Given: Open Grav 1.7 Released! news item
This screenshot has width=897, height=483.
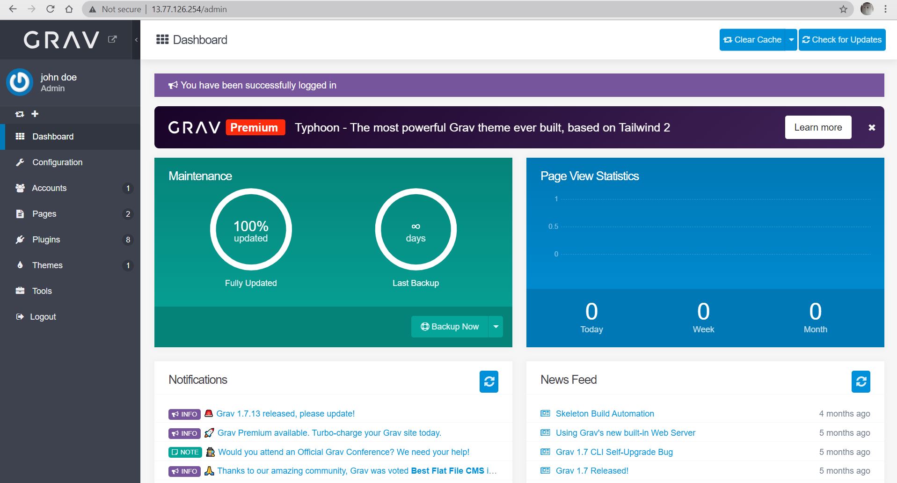Looking at the screenshot, I should tap(592, 471).
